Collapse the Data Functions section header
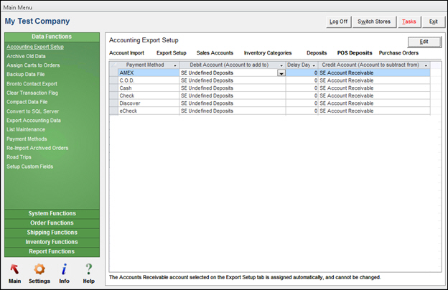Screen dimensions: 448x290 52,37
